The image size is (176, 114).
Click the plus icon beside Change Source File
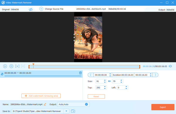pyautogui.click(x=41, y=9)
